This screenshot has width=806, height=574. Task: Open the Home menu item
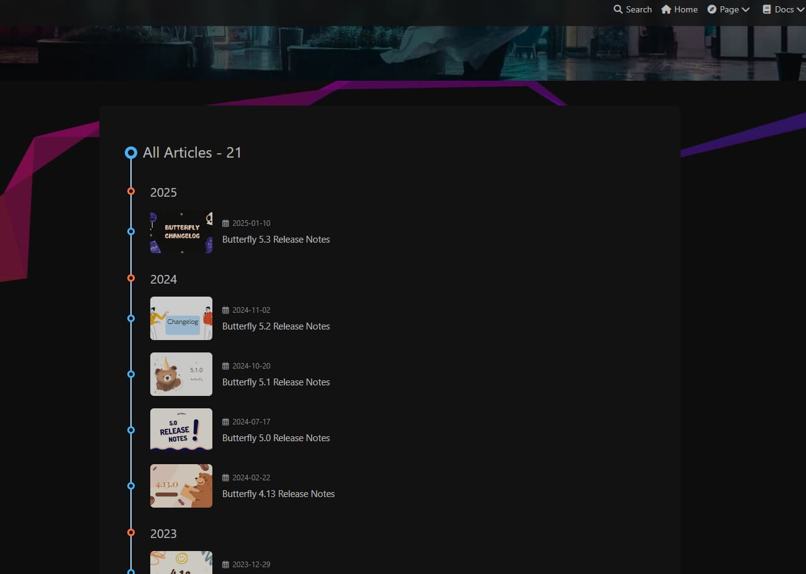[686, 9]
